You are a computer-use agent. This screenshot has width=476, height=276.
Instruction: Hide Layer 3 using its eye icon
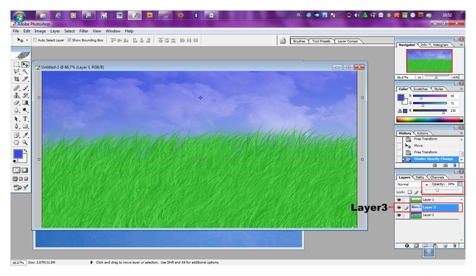point(399,208)
